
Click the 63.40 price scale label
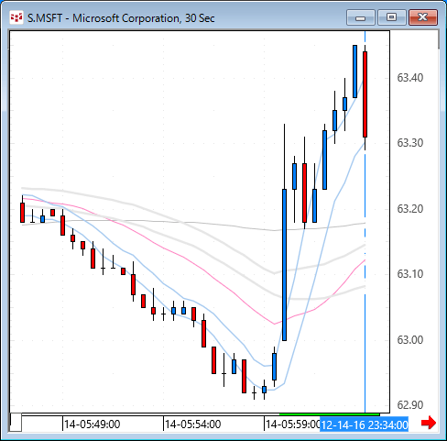[x=410, y=78]
